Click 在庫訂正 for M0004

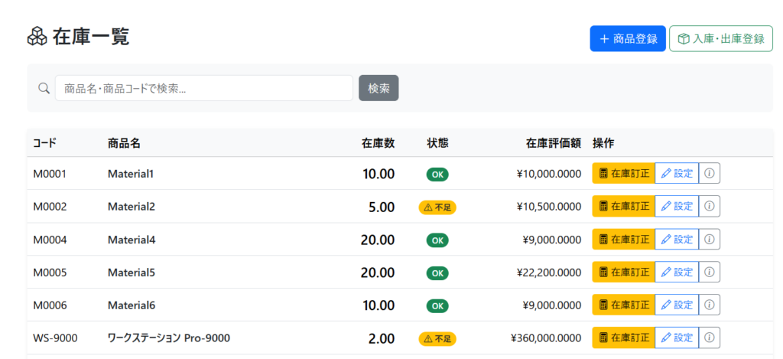623,240
